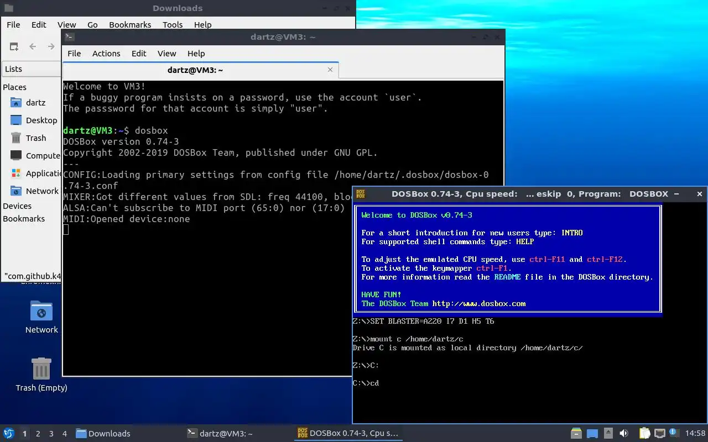Open the clipboard manager tray icon

point(645,433)
